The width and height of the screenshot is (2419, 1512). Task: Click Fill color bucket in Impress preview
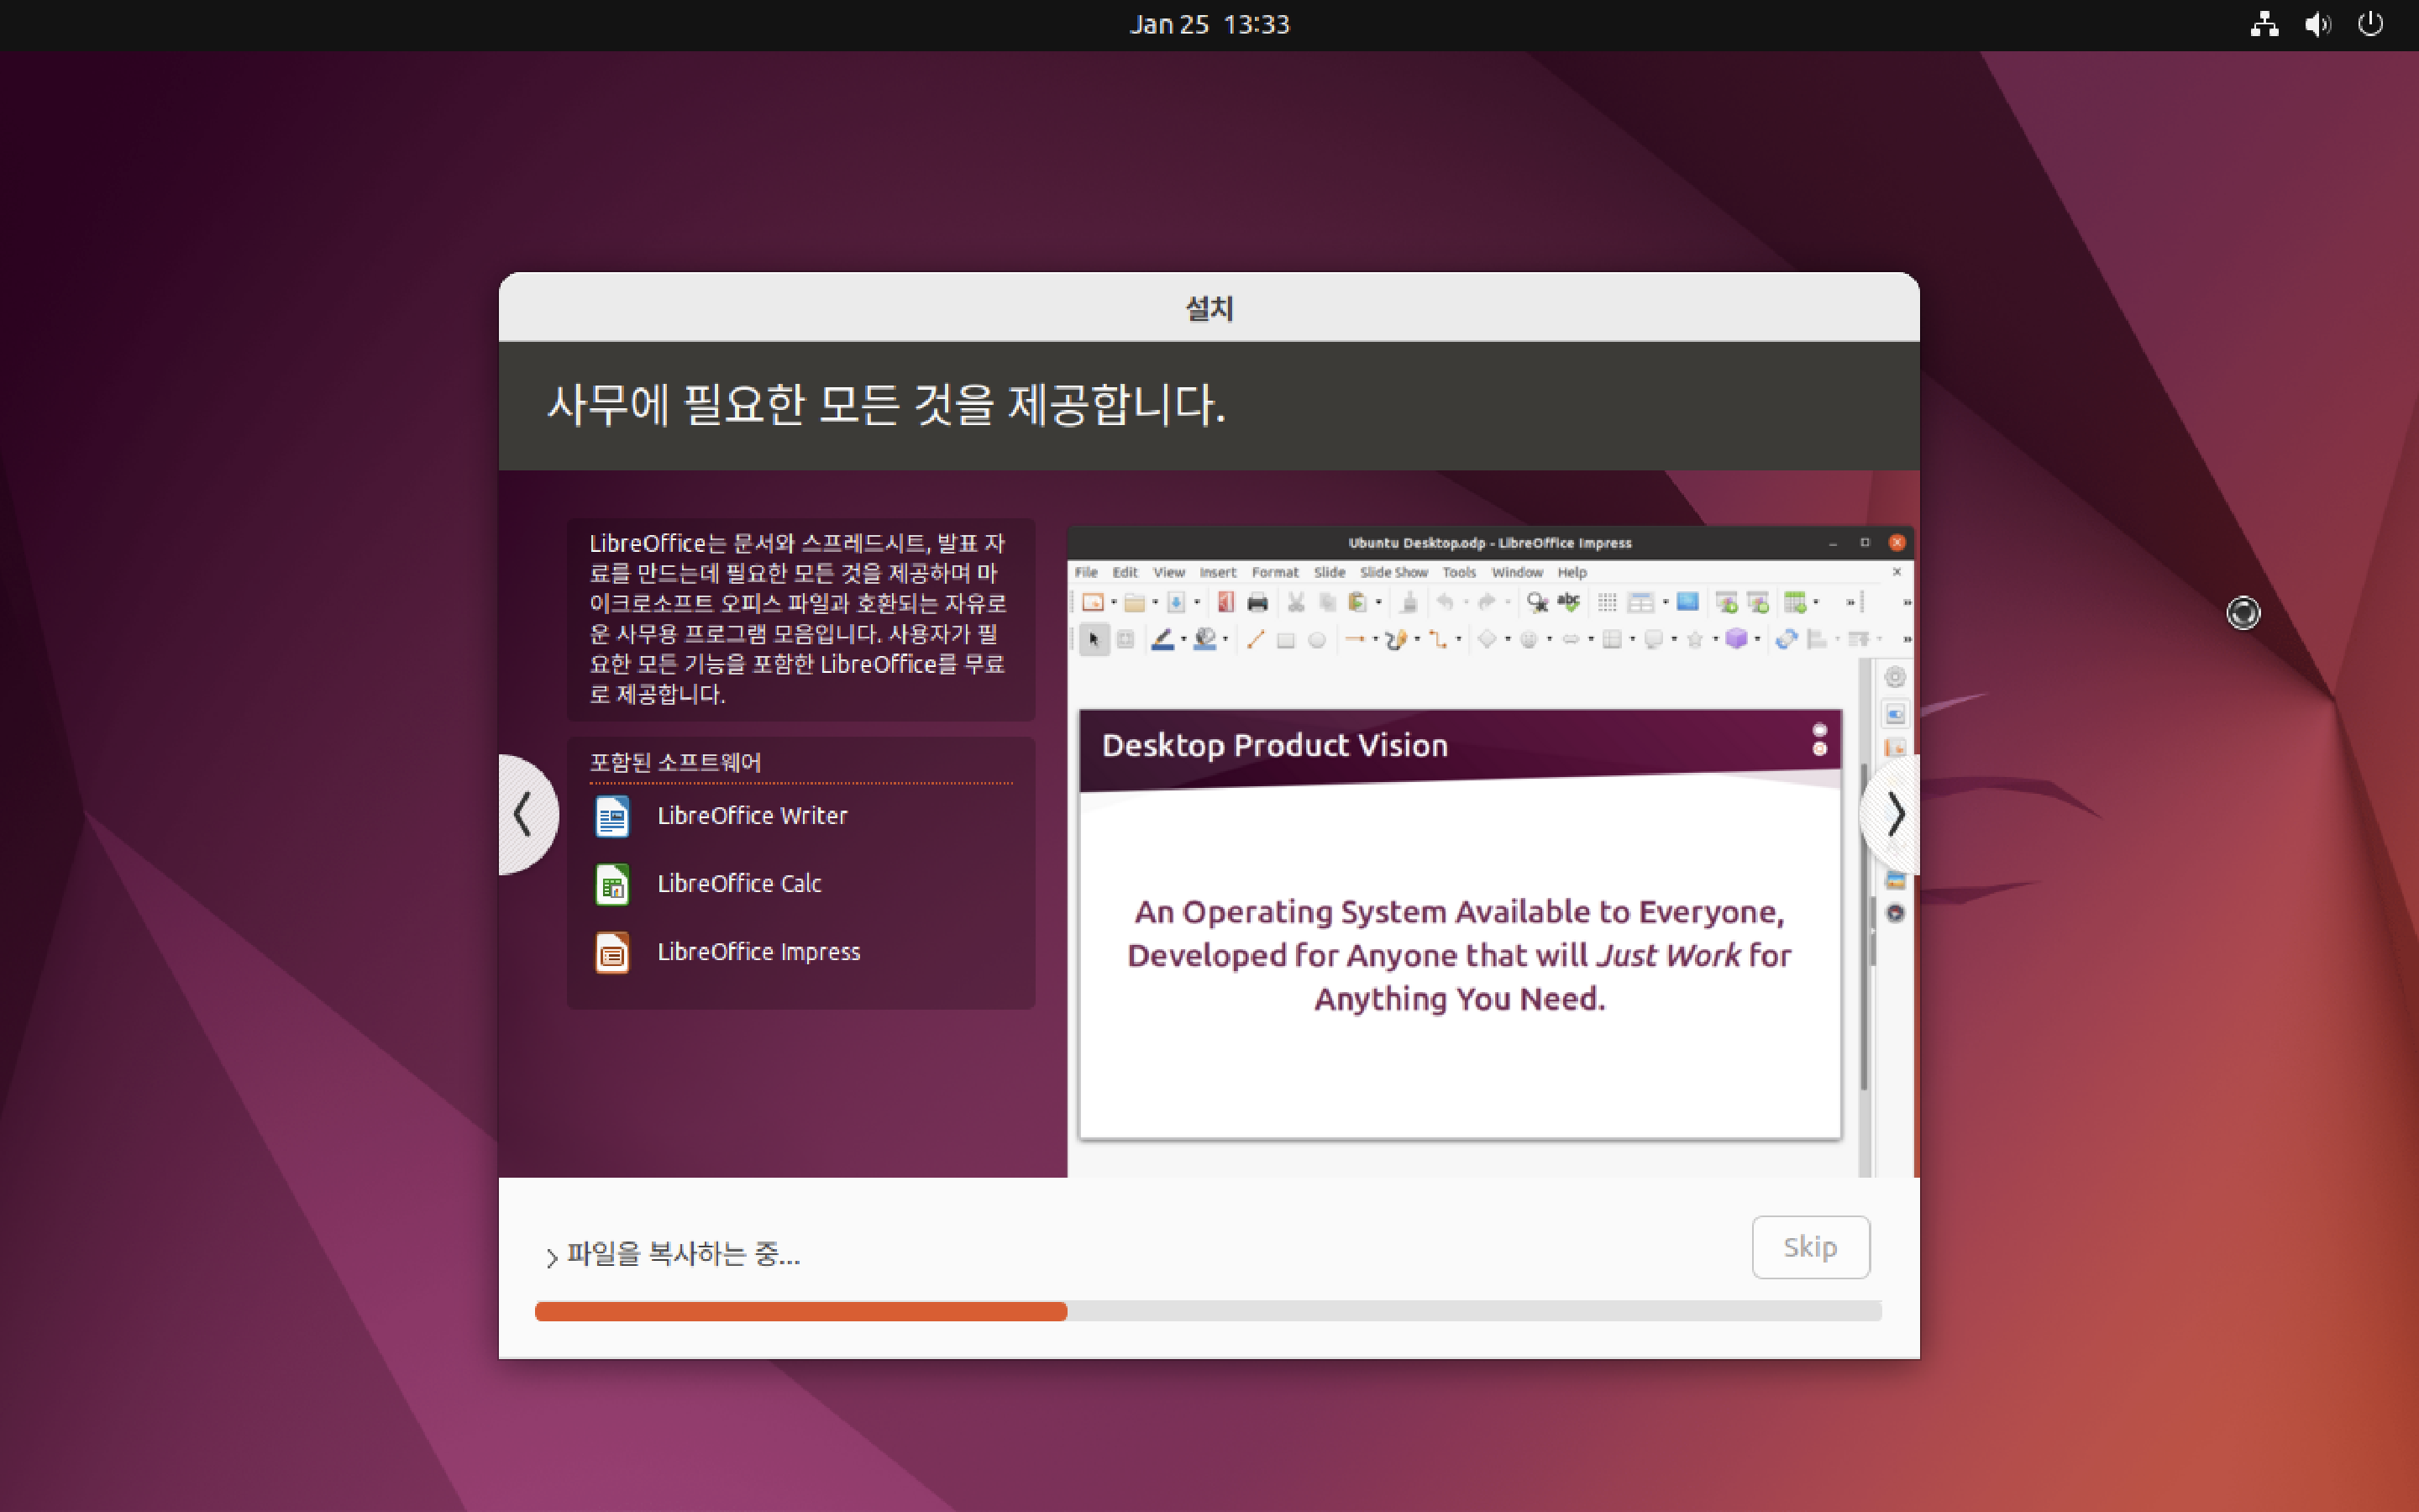1204,639
